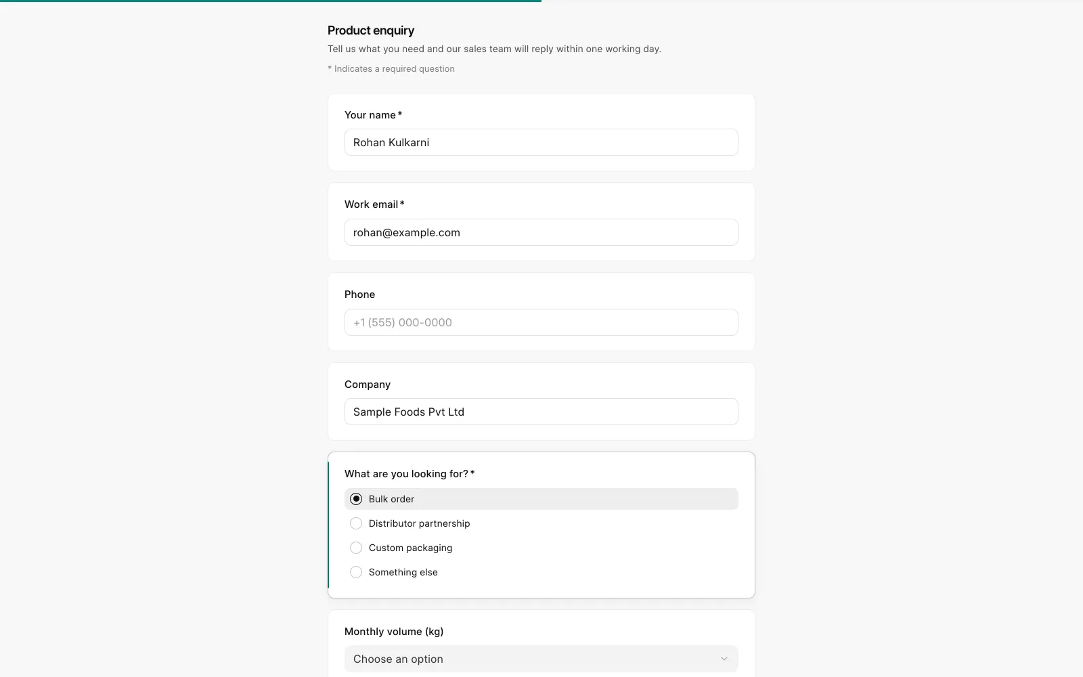Click the Work email input field
Viewport: 1083px width, 677px height.
(x=541, y=232)
